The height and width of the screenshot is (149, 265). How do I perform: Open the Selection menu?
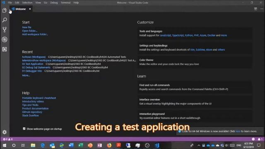tap(27, 3)
